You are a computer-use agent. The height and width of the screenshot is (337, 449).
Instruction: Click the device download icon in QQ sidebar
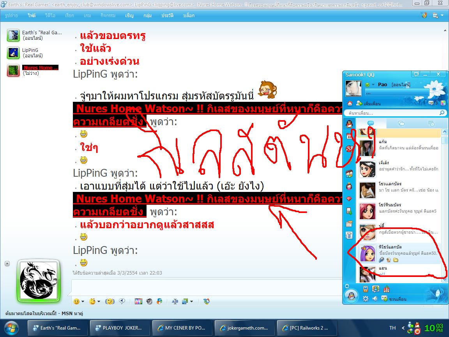[x=349, y=211]
